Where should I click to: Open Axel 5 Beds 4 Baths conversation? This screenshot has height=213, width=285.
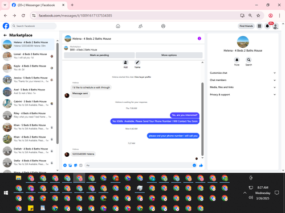[28, 91]
